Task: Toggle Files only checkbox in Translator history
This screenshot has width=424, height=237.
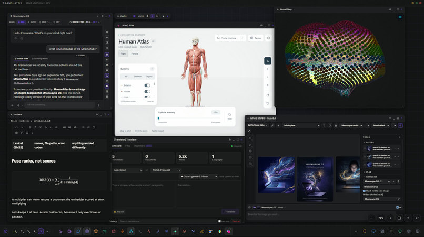Action: [x=219, y=221]
